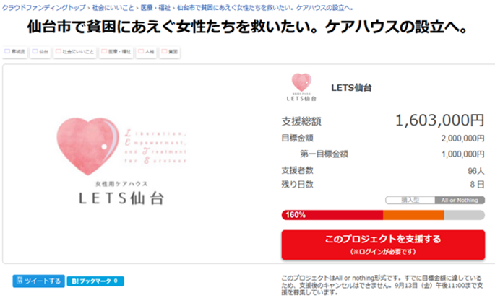The width and height of the screenshot is (495, 303).
Task: Click the B! Hatena bookmark icon
Action: (x=74, y=281)
